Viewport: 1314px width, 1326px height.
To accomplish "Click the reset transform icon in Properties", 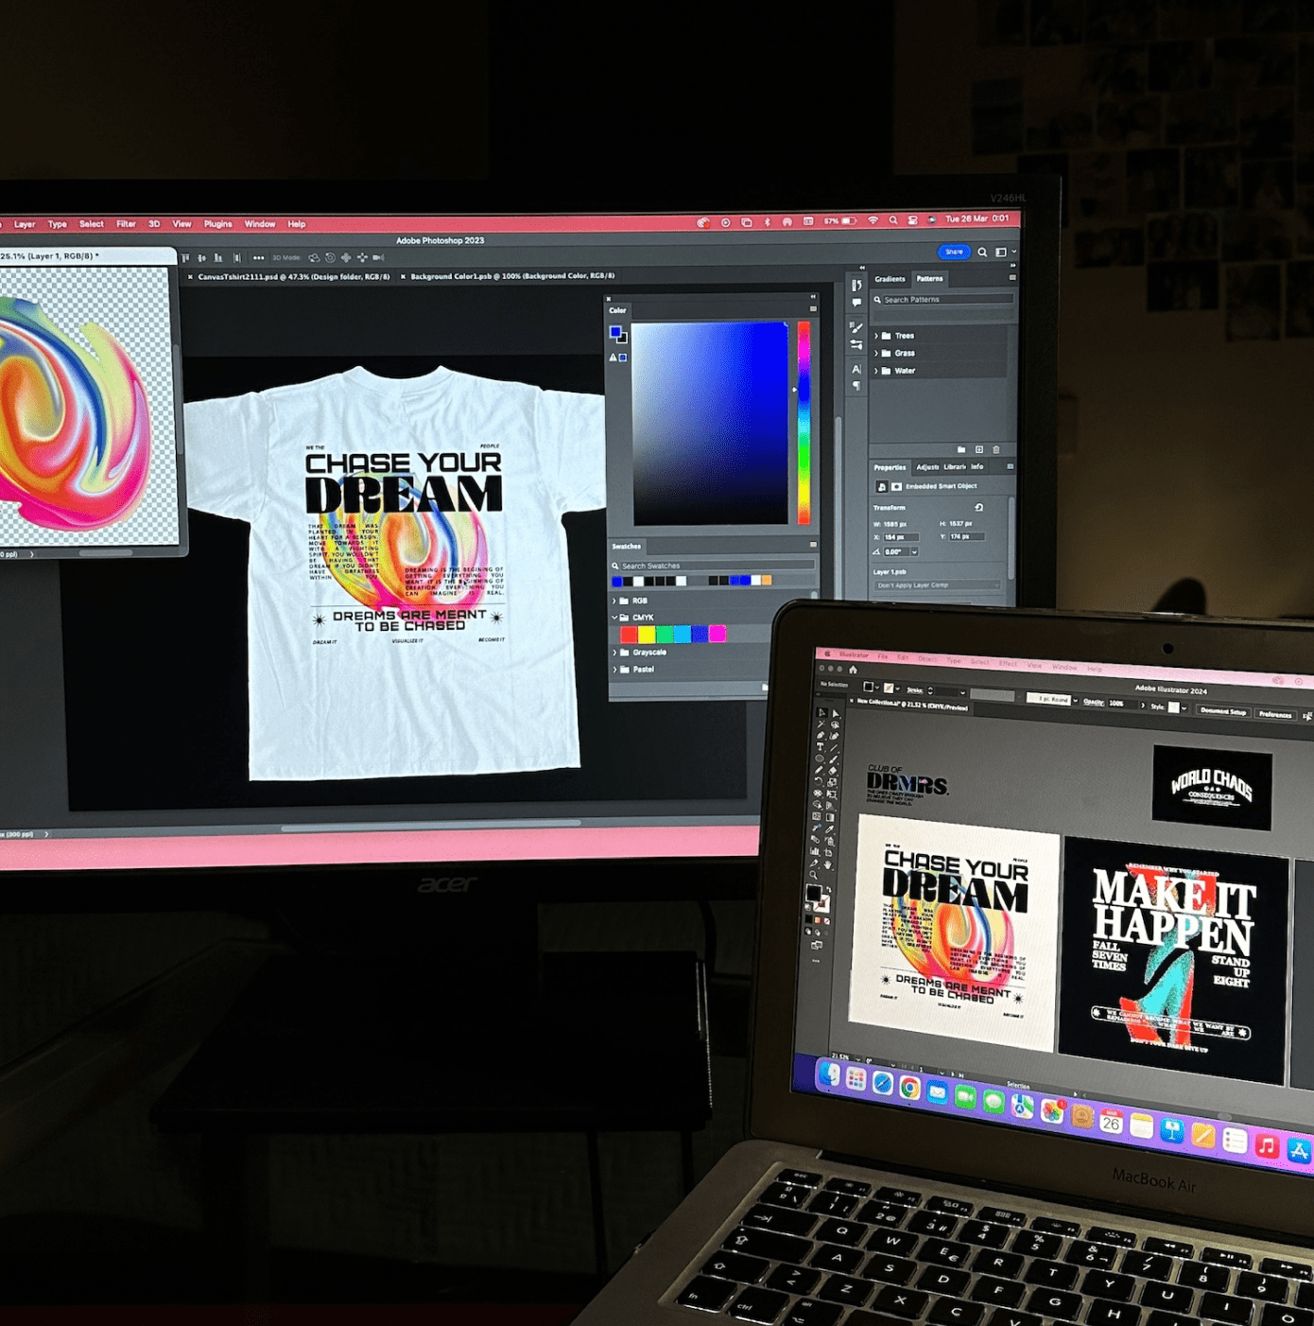I will tap(978, 508).
